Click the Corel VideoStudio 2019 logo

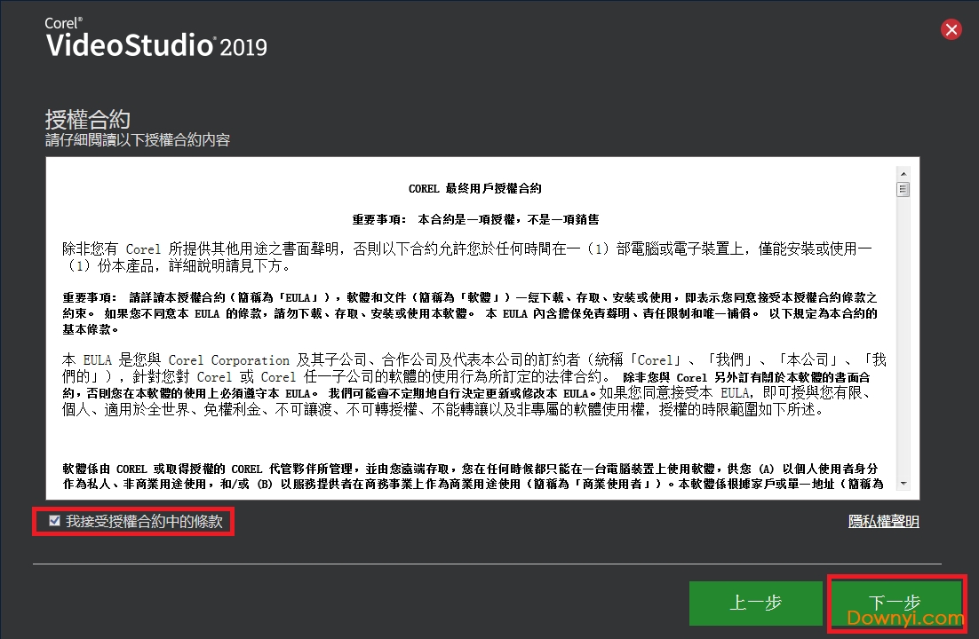(156, 38)
